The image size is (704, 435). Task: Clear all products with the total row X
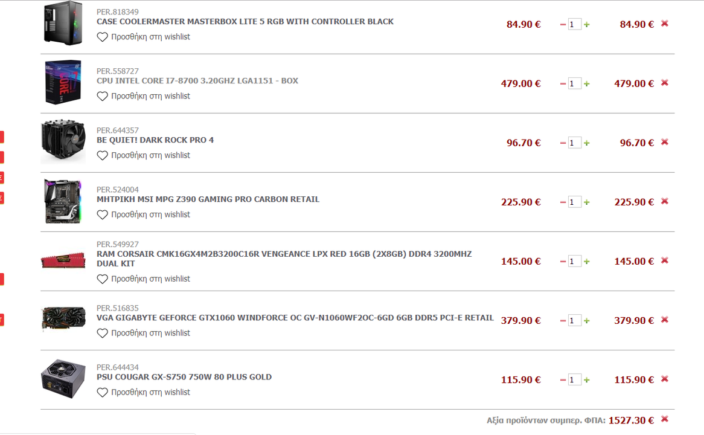[665, 419]
